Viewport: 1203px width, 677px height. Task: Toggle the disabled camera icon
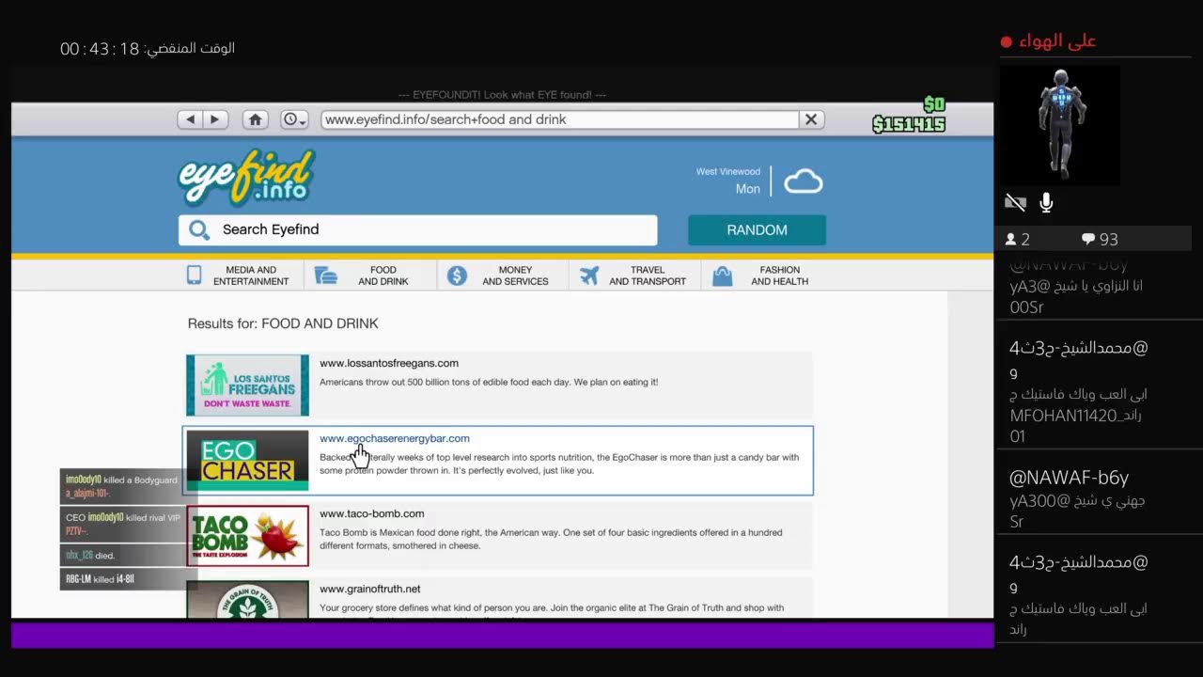pyautogui.click(x=1015, y=202)
